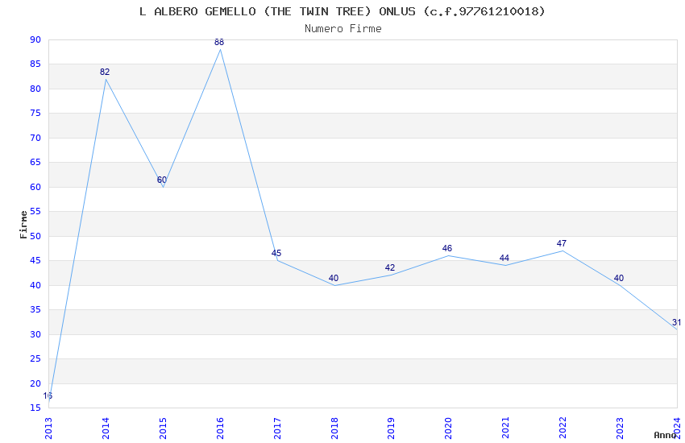Select the data label 44 for 2021

(504, 258)
